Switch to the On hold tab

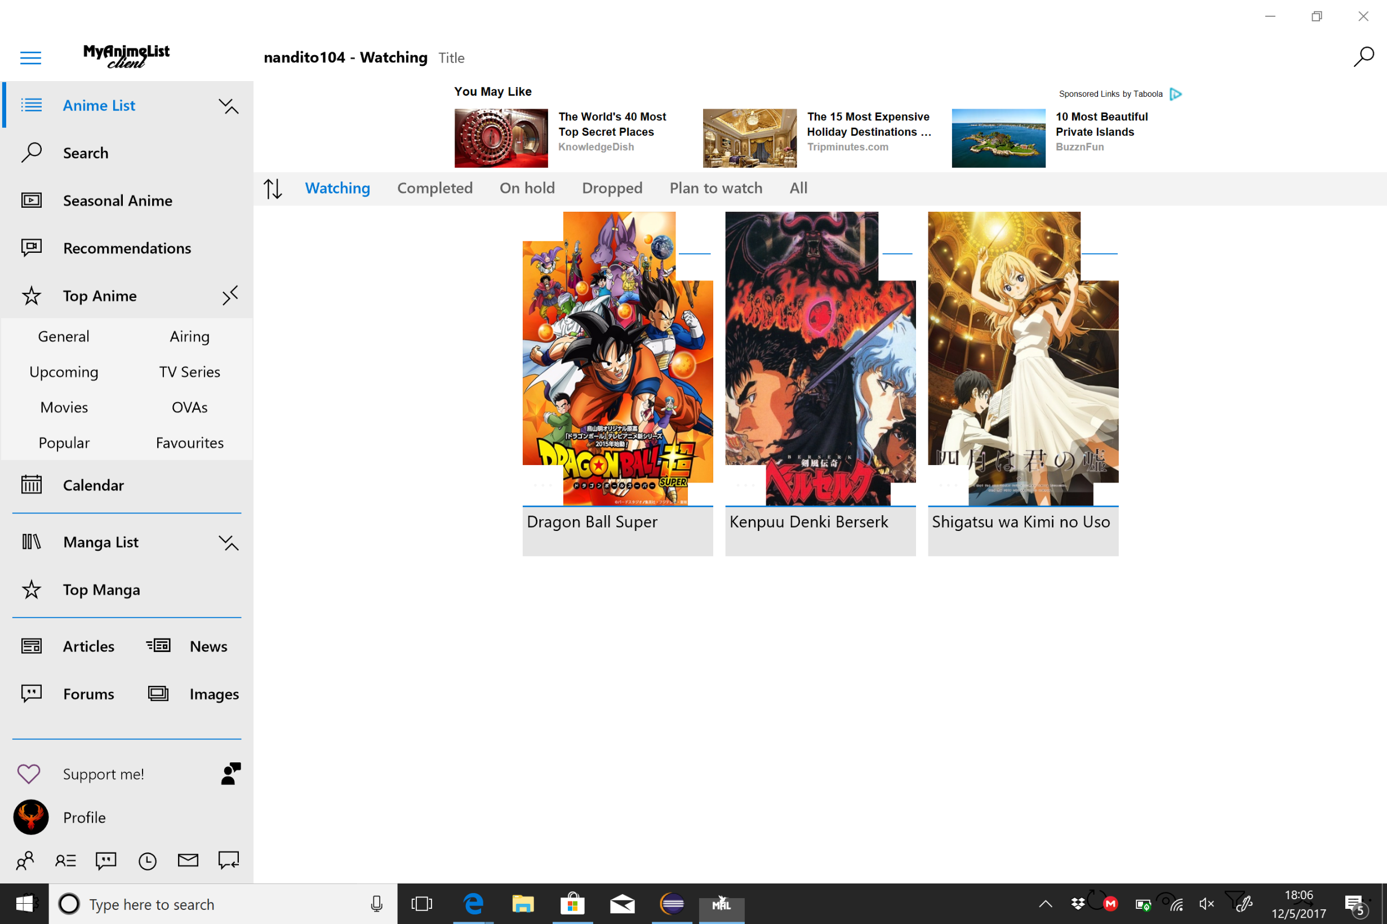pos(527,188)
